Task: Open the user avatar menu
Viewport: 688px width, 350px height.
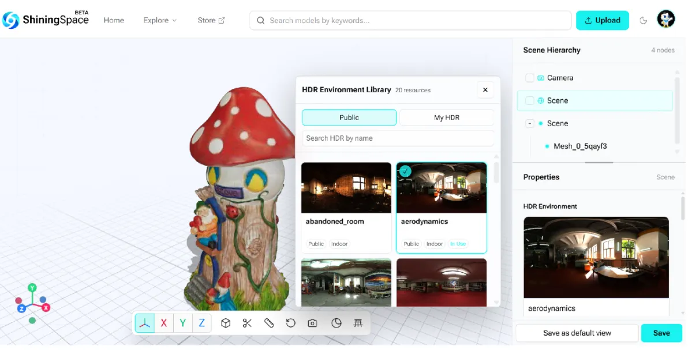Action: (666, 20)
